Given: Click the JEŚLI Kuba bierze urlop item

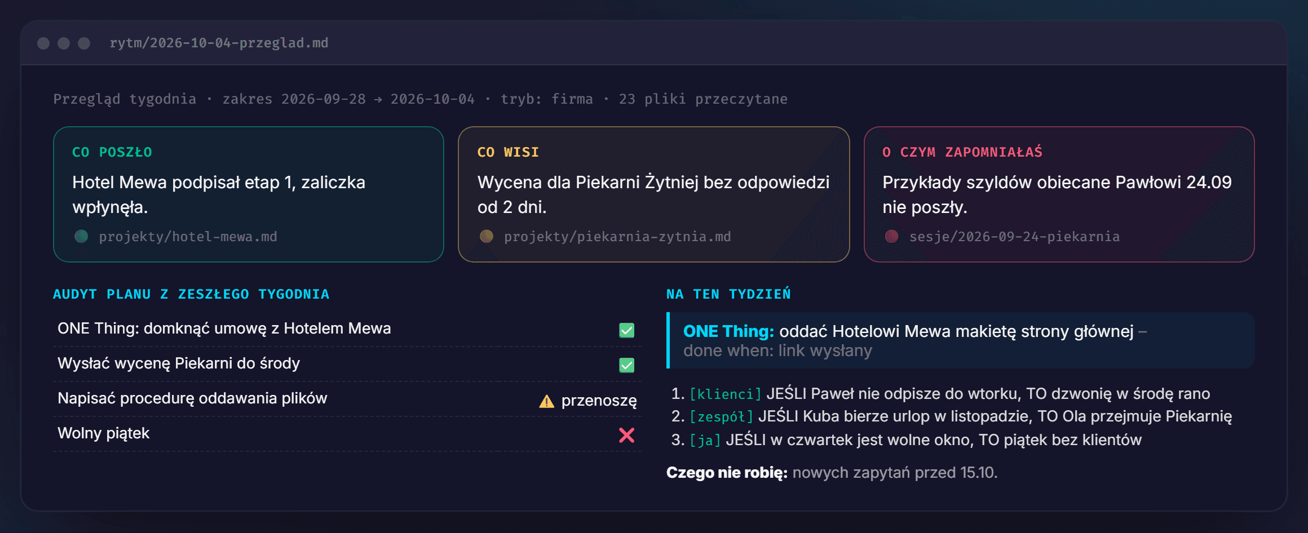Looking at the screenshot, I should point(995,417).
